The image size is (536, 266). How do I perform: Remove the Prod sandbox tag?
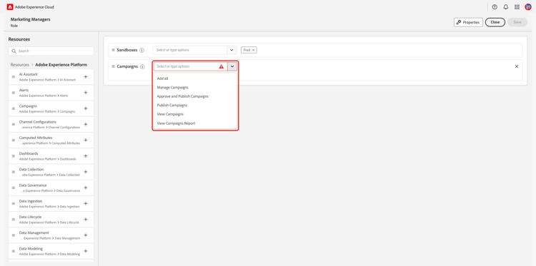pos(253,50)
